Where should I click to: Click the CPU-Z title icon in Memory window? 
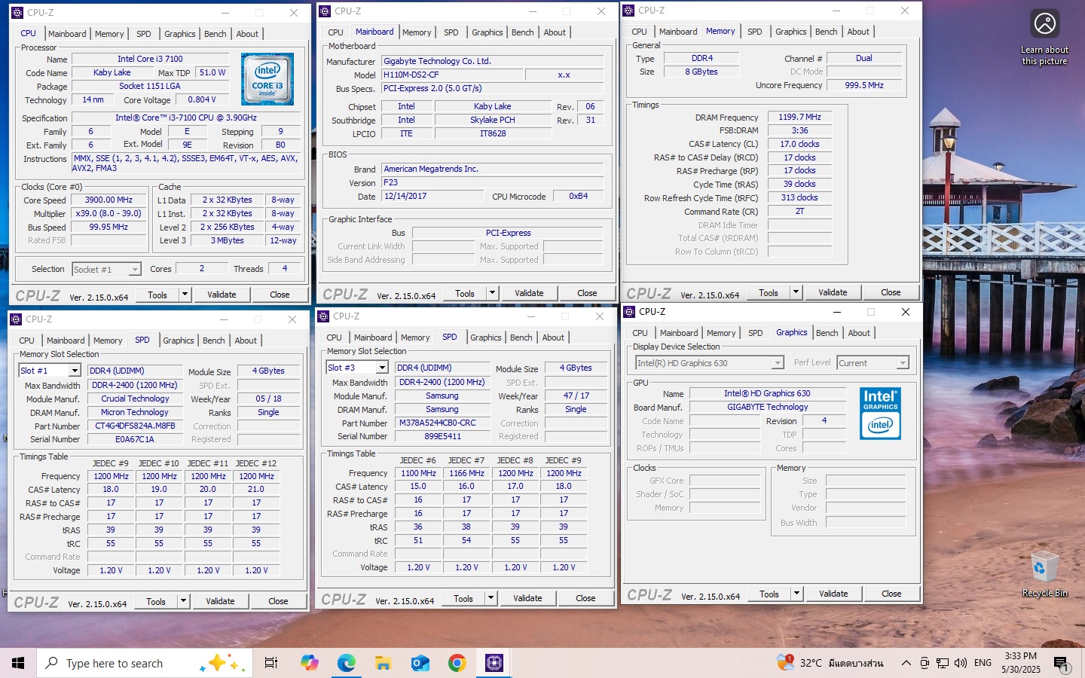(x=628, y=11)
